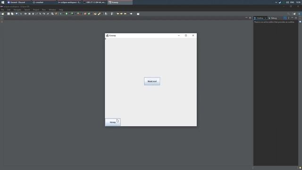Click the Step Into toolbar icon
The height and width of the screenshot is (170, 302).
(40, 14)
